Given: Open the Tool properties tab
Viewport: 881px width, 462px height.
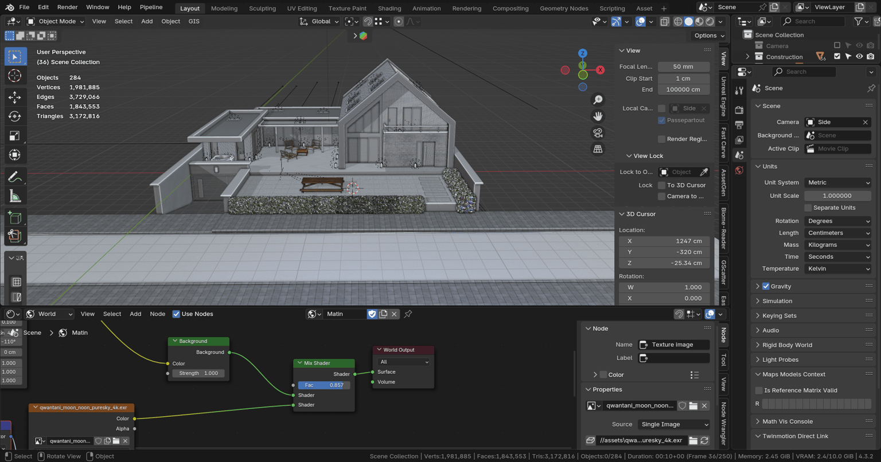Looking at the screenshot, I should [739, 90].
